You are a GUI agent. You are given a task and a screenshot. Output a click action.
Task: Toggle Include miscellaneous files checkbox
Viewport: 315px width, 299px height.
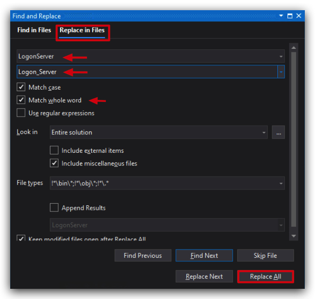[x=54, y=163]
